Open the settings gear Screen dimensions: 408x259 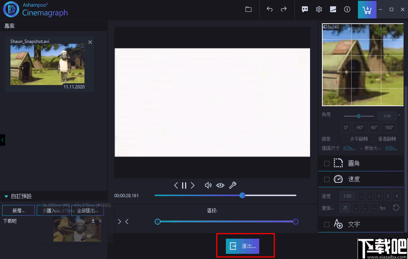click(319, 9)
